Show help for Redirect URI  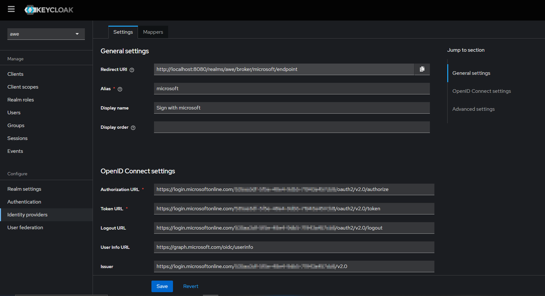[132, 70]
